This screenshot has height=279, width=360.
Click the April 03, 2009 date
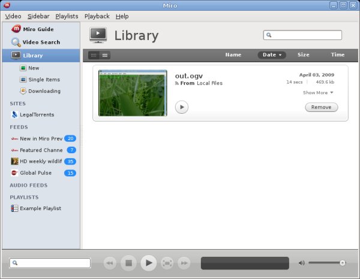tap(317, 75)
